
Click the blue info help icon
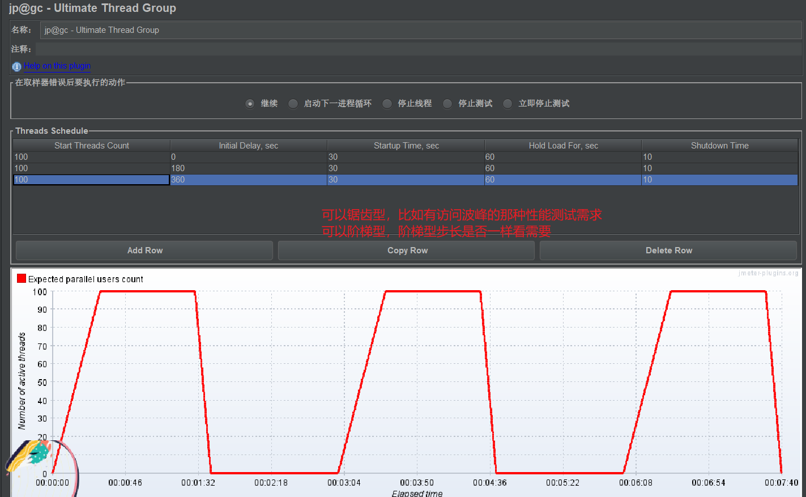coord(16,66)
